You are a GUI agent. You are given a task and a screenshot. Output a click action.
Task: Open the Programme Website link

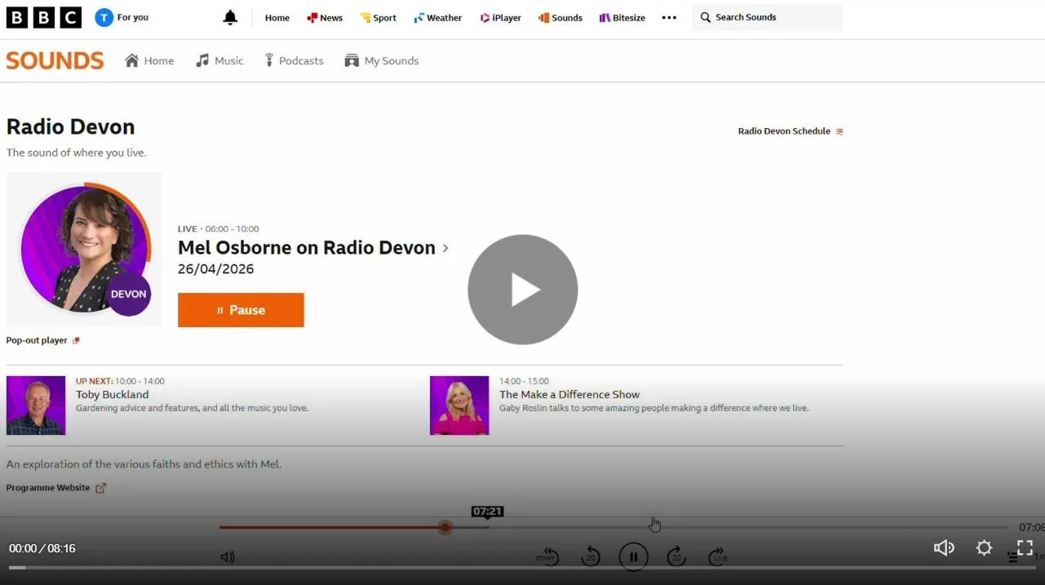[56, 488]
